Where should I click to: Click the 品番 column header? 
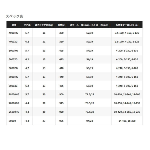(x=14, y=25)
